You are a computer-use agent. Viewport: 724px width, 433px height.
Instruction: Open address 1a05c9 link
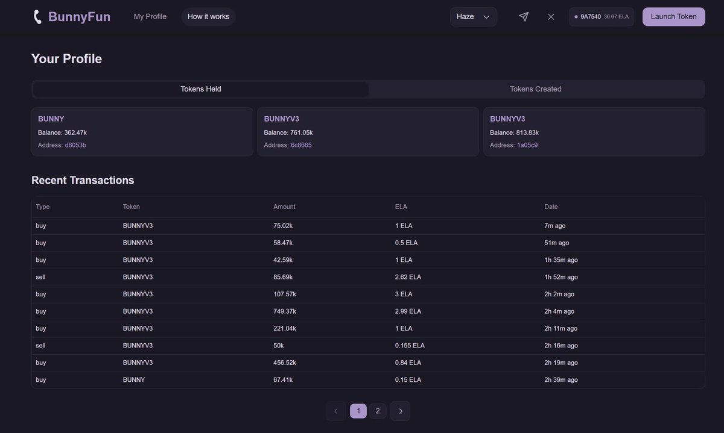pyautogui.click(x=527, y=145)
